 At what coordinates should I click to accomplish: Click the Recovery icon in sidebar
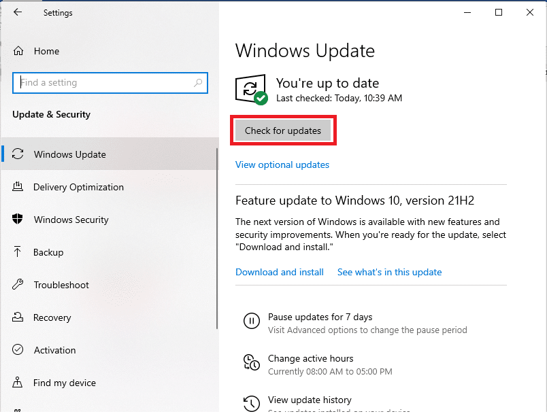tap(18, 317)
